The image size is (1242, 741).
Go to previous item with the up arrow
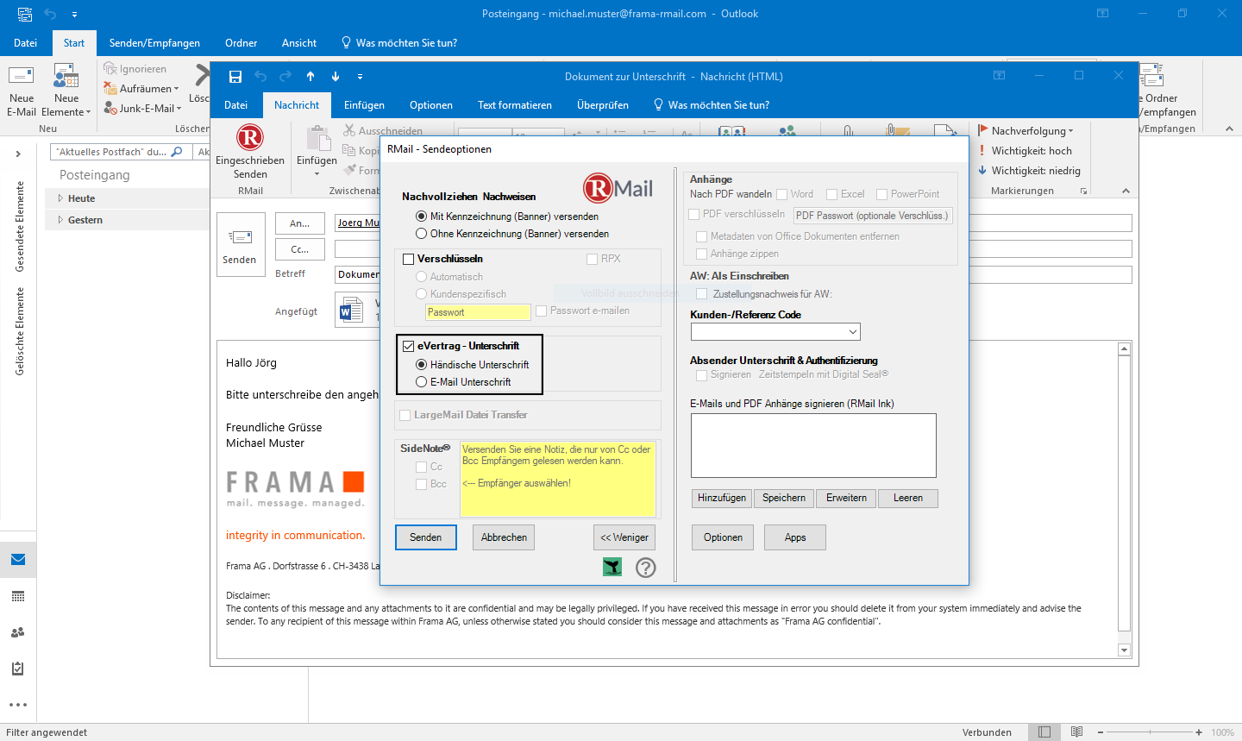pyautogui.click(x=310, y=77)
